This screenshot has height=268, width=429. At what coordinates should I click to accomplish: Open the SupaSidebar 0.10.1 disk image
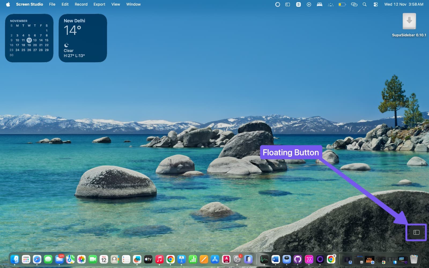tap(409, 21)
